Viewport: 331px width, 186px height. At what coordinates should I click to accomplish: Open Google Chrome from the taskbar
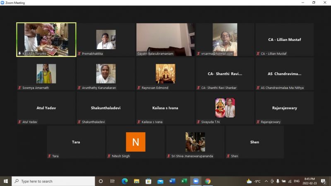[208, 181]
